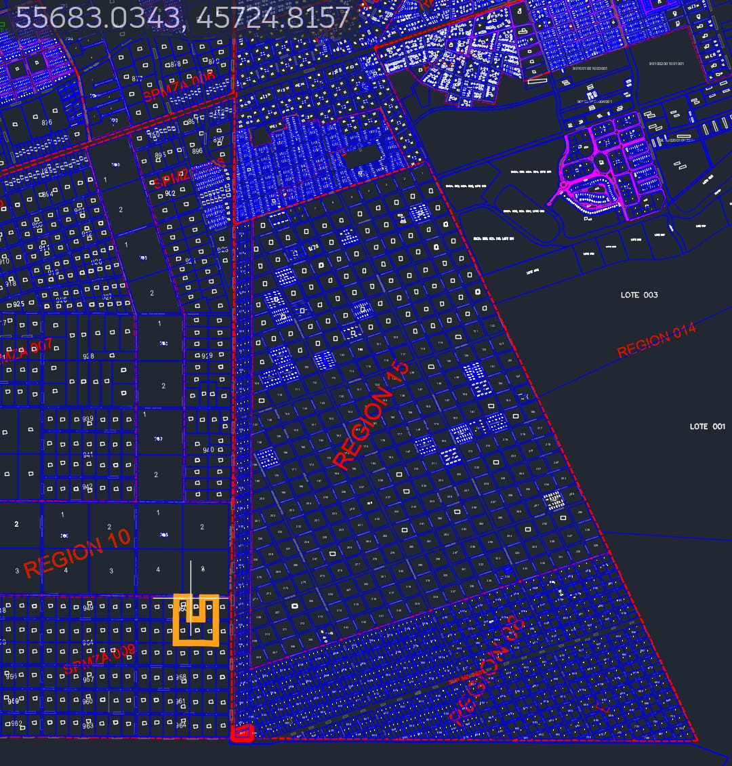Click the orange highlighted parcel marker
The width and height of the screenshot is (732, 766).
pyautogui.click(x=196, y=620)
